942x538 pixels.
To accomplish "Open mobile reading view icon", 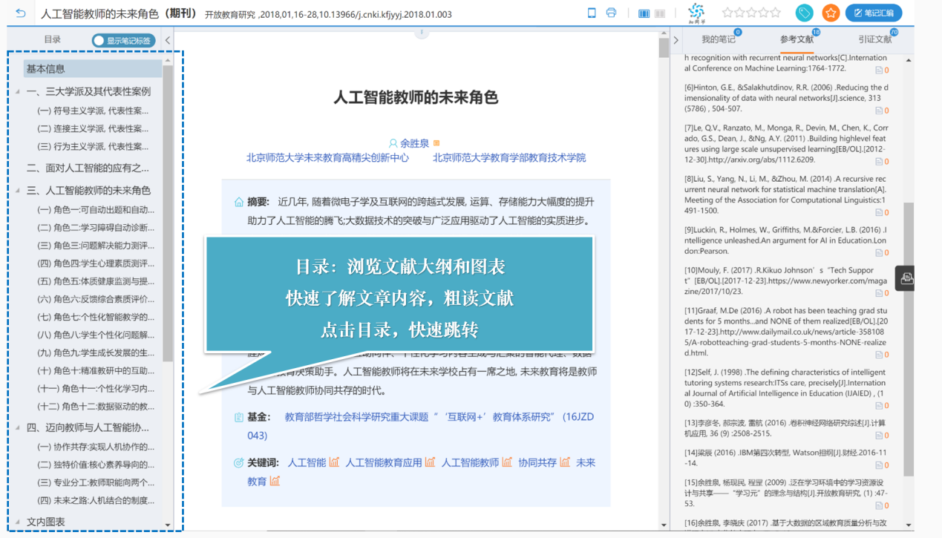I will 592,13.
